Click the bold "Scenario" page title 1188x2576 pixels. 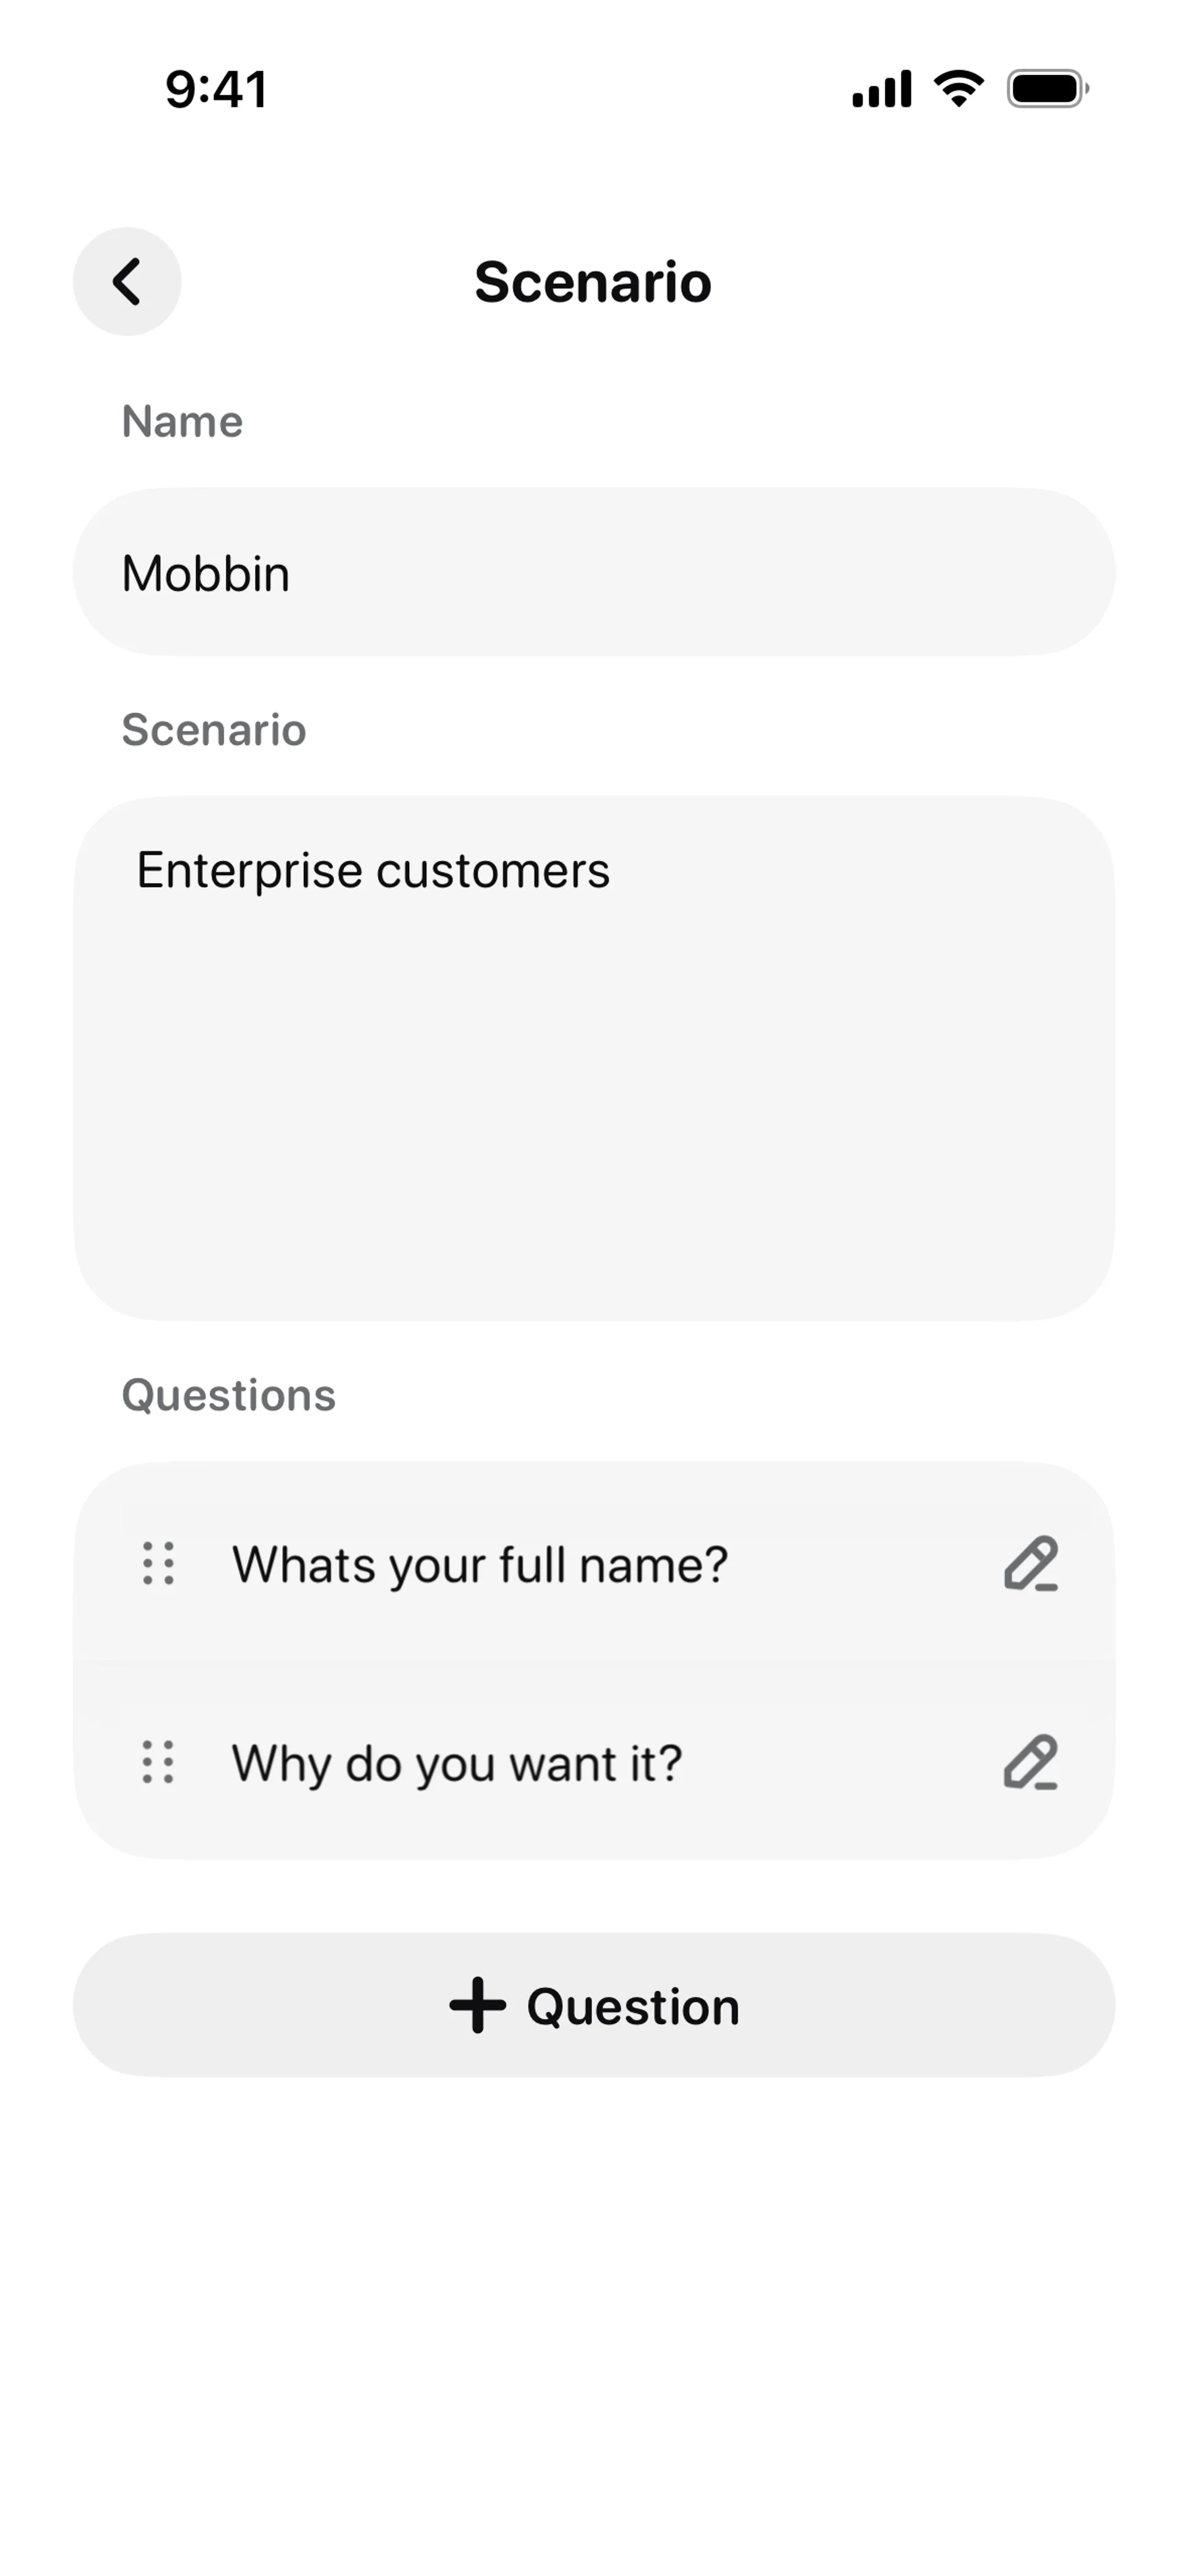[x=593, y=282]
